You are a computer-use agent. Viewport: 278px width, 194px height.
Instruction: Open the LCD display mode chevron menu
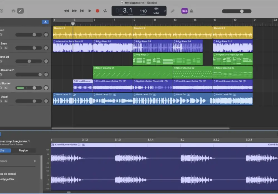(165, 11)
